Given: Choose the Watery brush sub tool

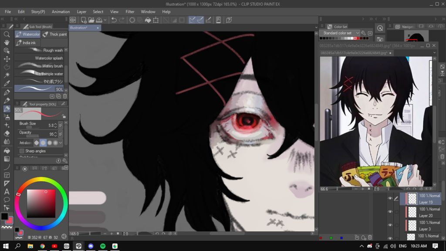Looking at the screenshot, I should tap(39, 66).
